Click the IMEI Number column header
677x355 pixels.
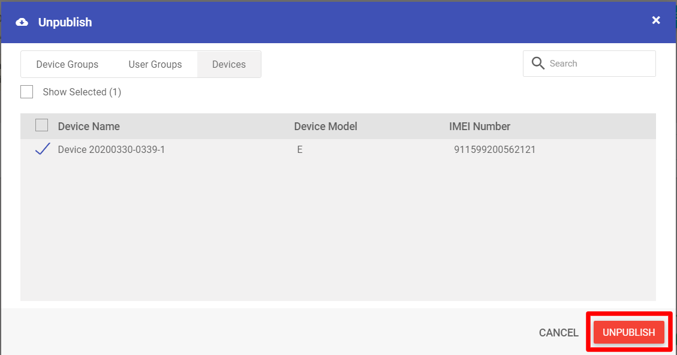click(480, 126)
